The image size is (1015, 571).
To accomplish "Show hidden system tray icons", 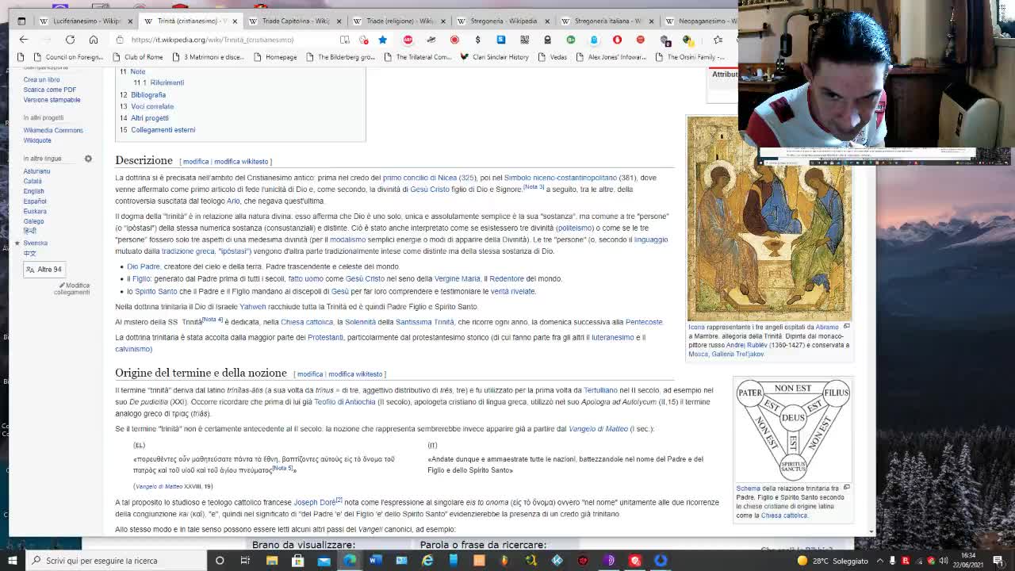I will [879, 561].
